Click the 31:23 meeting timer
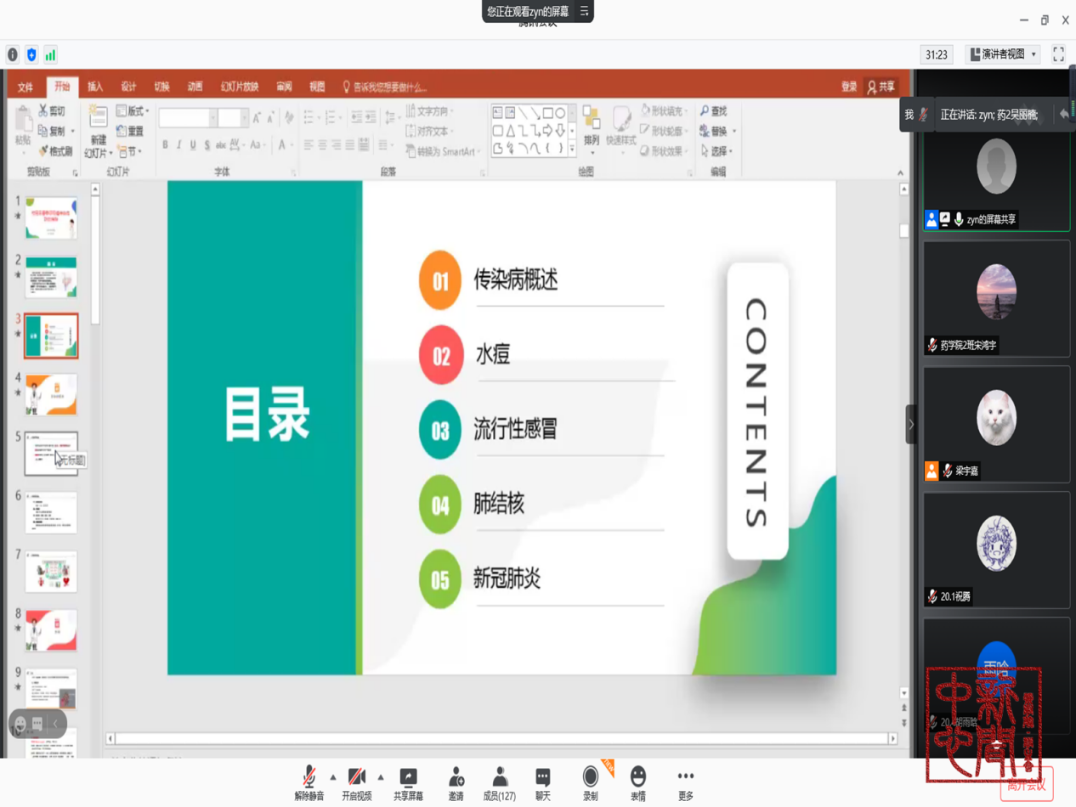 (x=936, y=54)
